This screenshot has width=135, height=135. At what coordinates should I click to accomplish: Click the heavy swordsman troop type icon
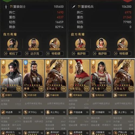[6, 6]
